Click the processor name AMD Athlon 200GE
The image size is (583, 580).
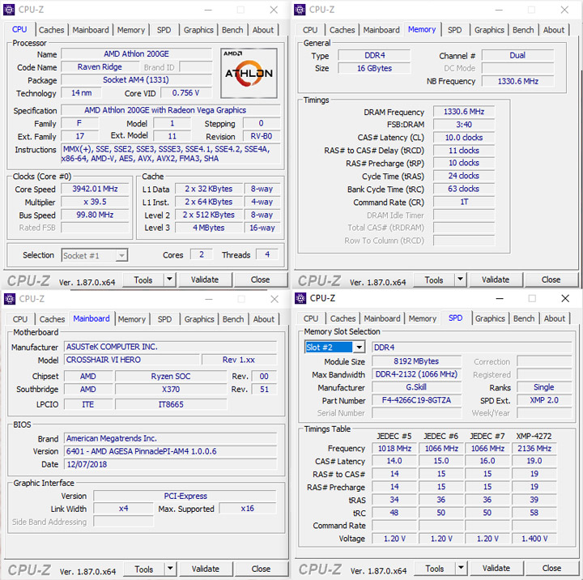point(137,54)
